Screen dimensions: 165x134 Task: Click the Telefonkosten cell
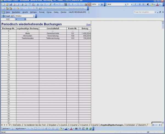click(x=27, y=38)
